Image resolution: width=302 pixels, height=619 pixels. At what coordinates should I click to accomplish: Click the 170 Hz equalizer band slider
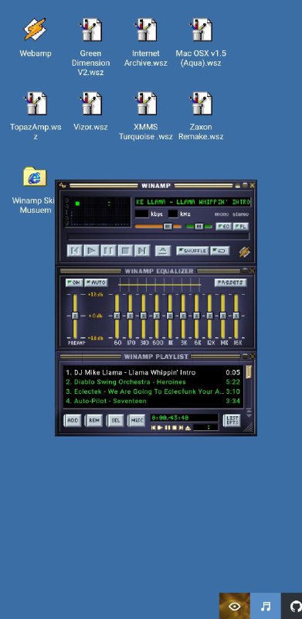click(130, 316)
